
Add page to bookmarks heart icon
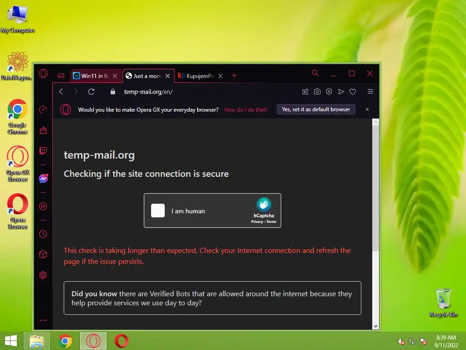353,92
